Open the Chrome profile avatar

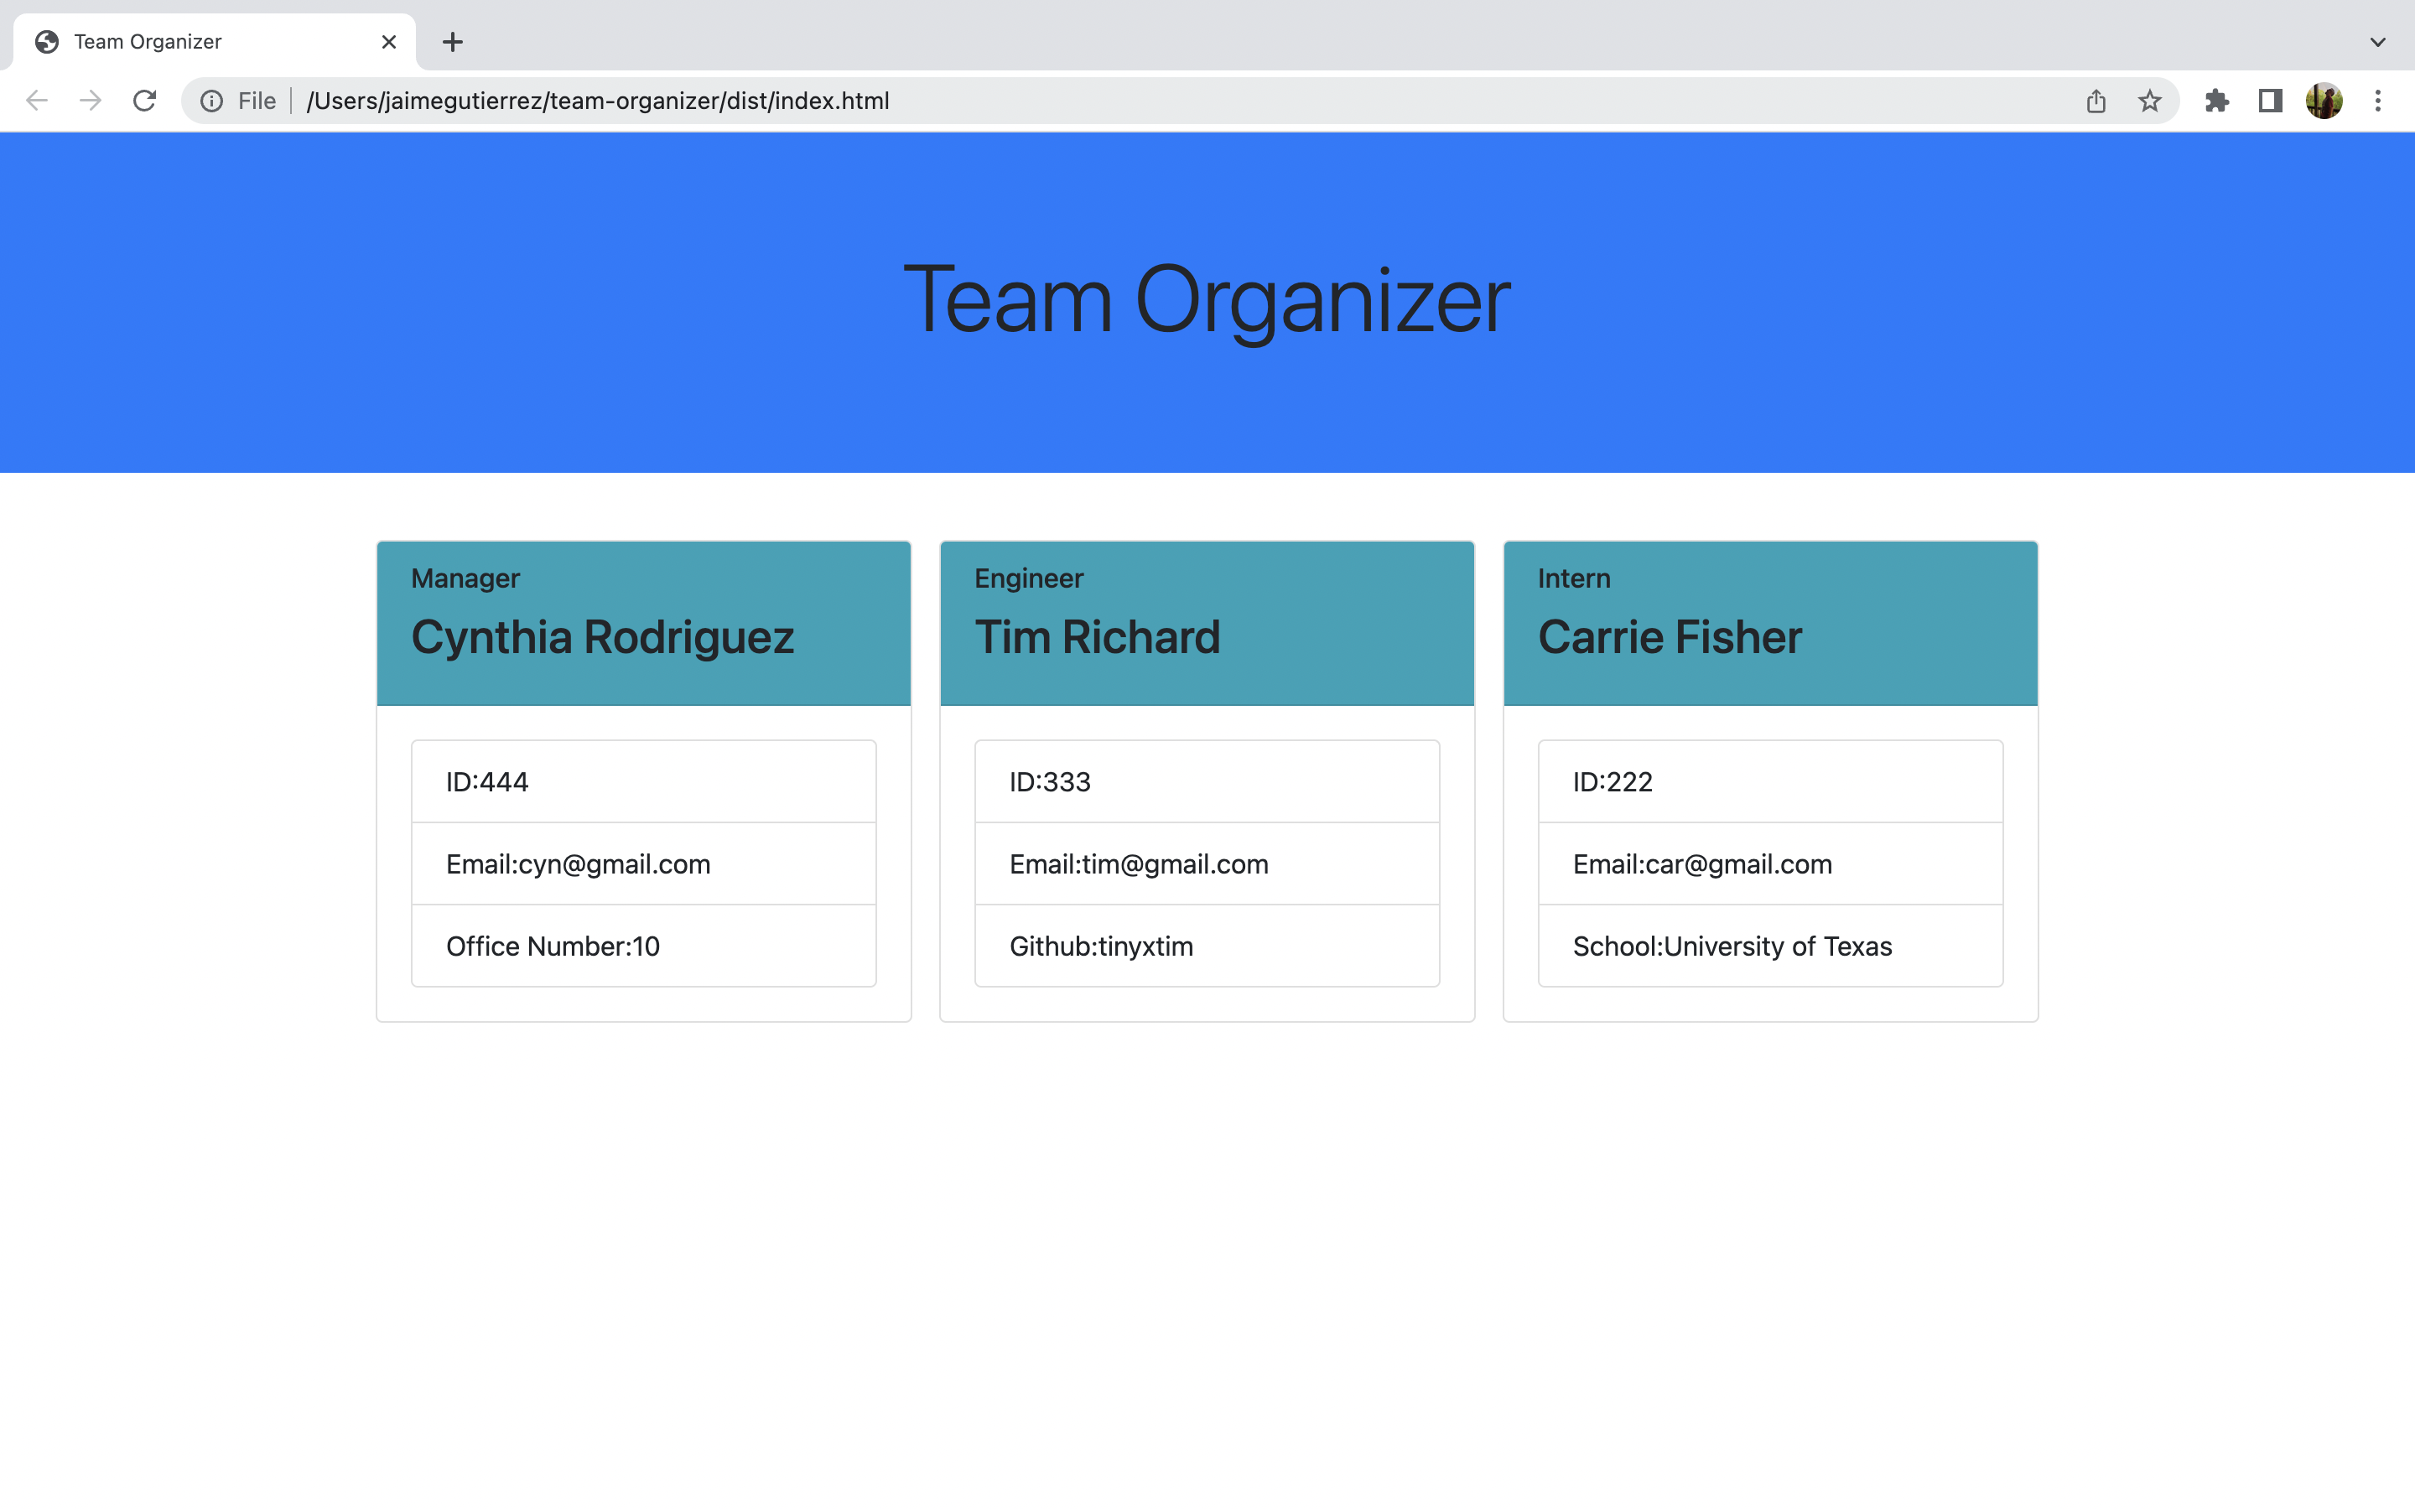[2324, 101]
